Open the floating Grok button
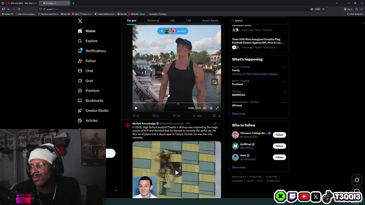365x205 pixels. (x=357, y=180)
